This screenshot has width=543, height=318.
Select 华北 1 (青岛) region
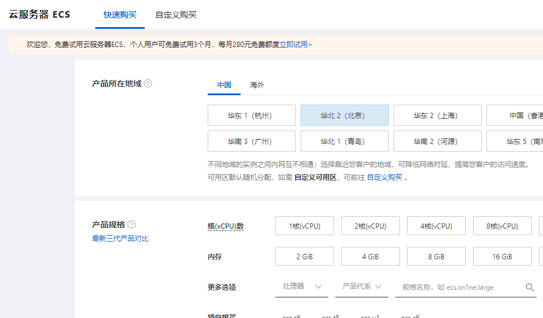pyautogui.click(x=344, y=141)
